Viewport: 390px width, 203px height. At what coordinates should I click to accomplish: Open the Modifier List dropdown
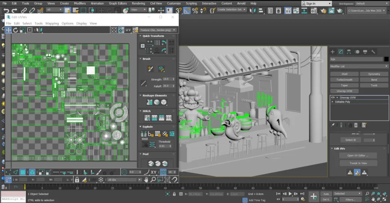pos(359,66)
